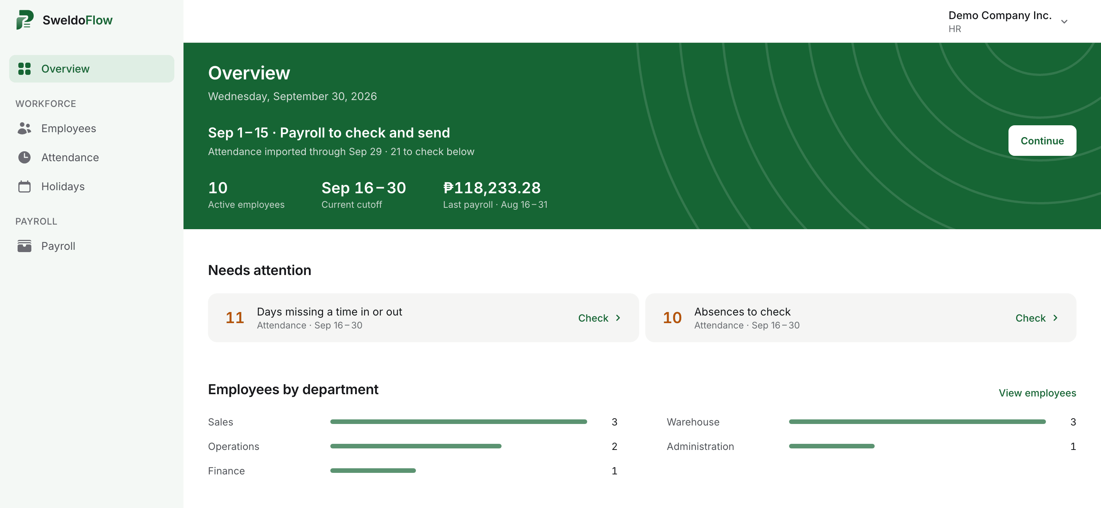Click the SweldoFlow logo icon

coord(25,20)
